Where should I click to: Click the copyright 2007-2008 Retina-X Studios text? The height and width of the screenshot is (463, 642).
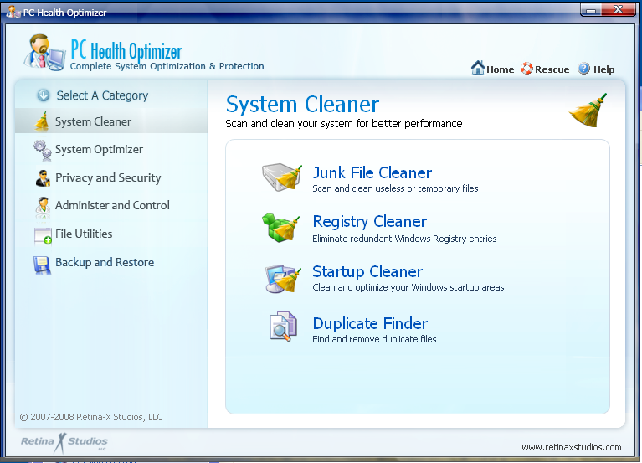[91, 417]
